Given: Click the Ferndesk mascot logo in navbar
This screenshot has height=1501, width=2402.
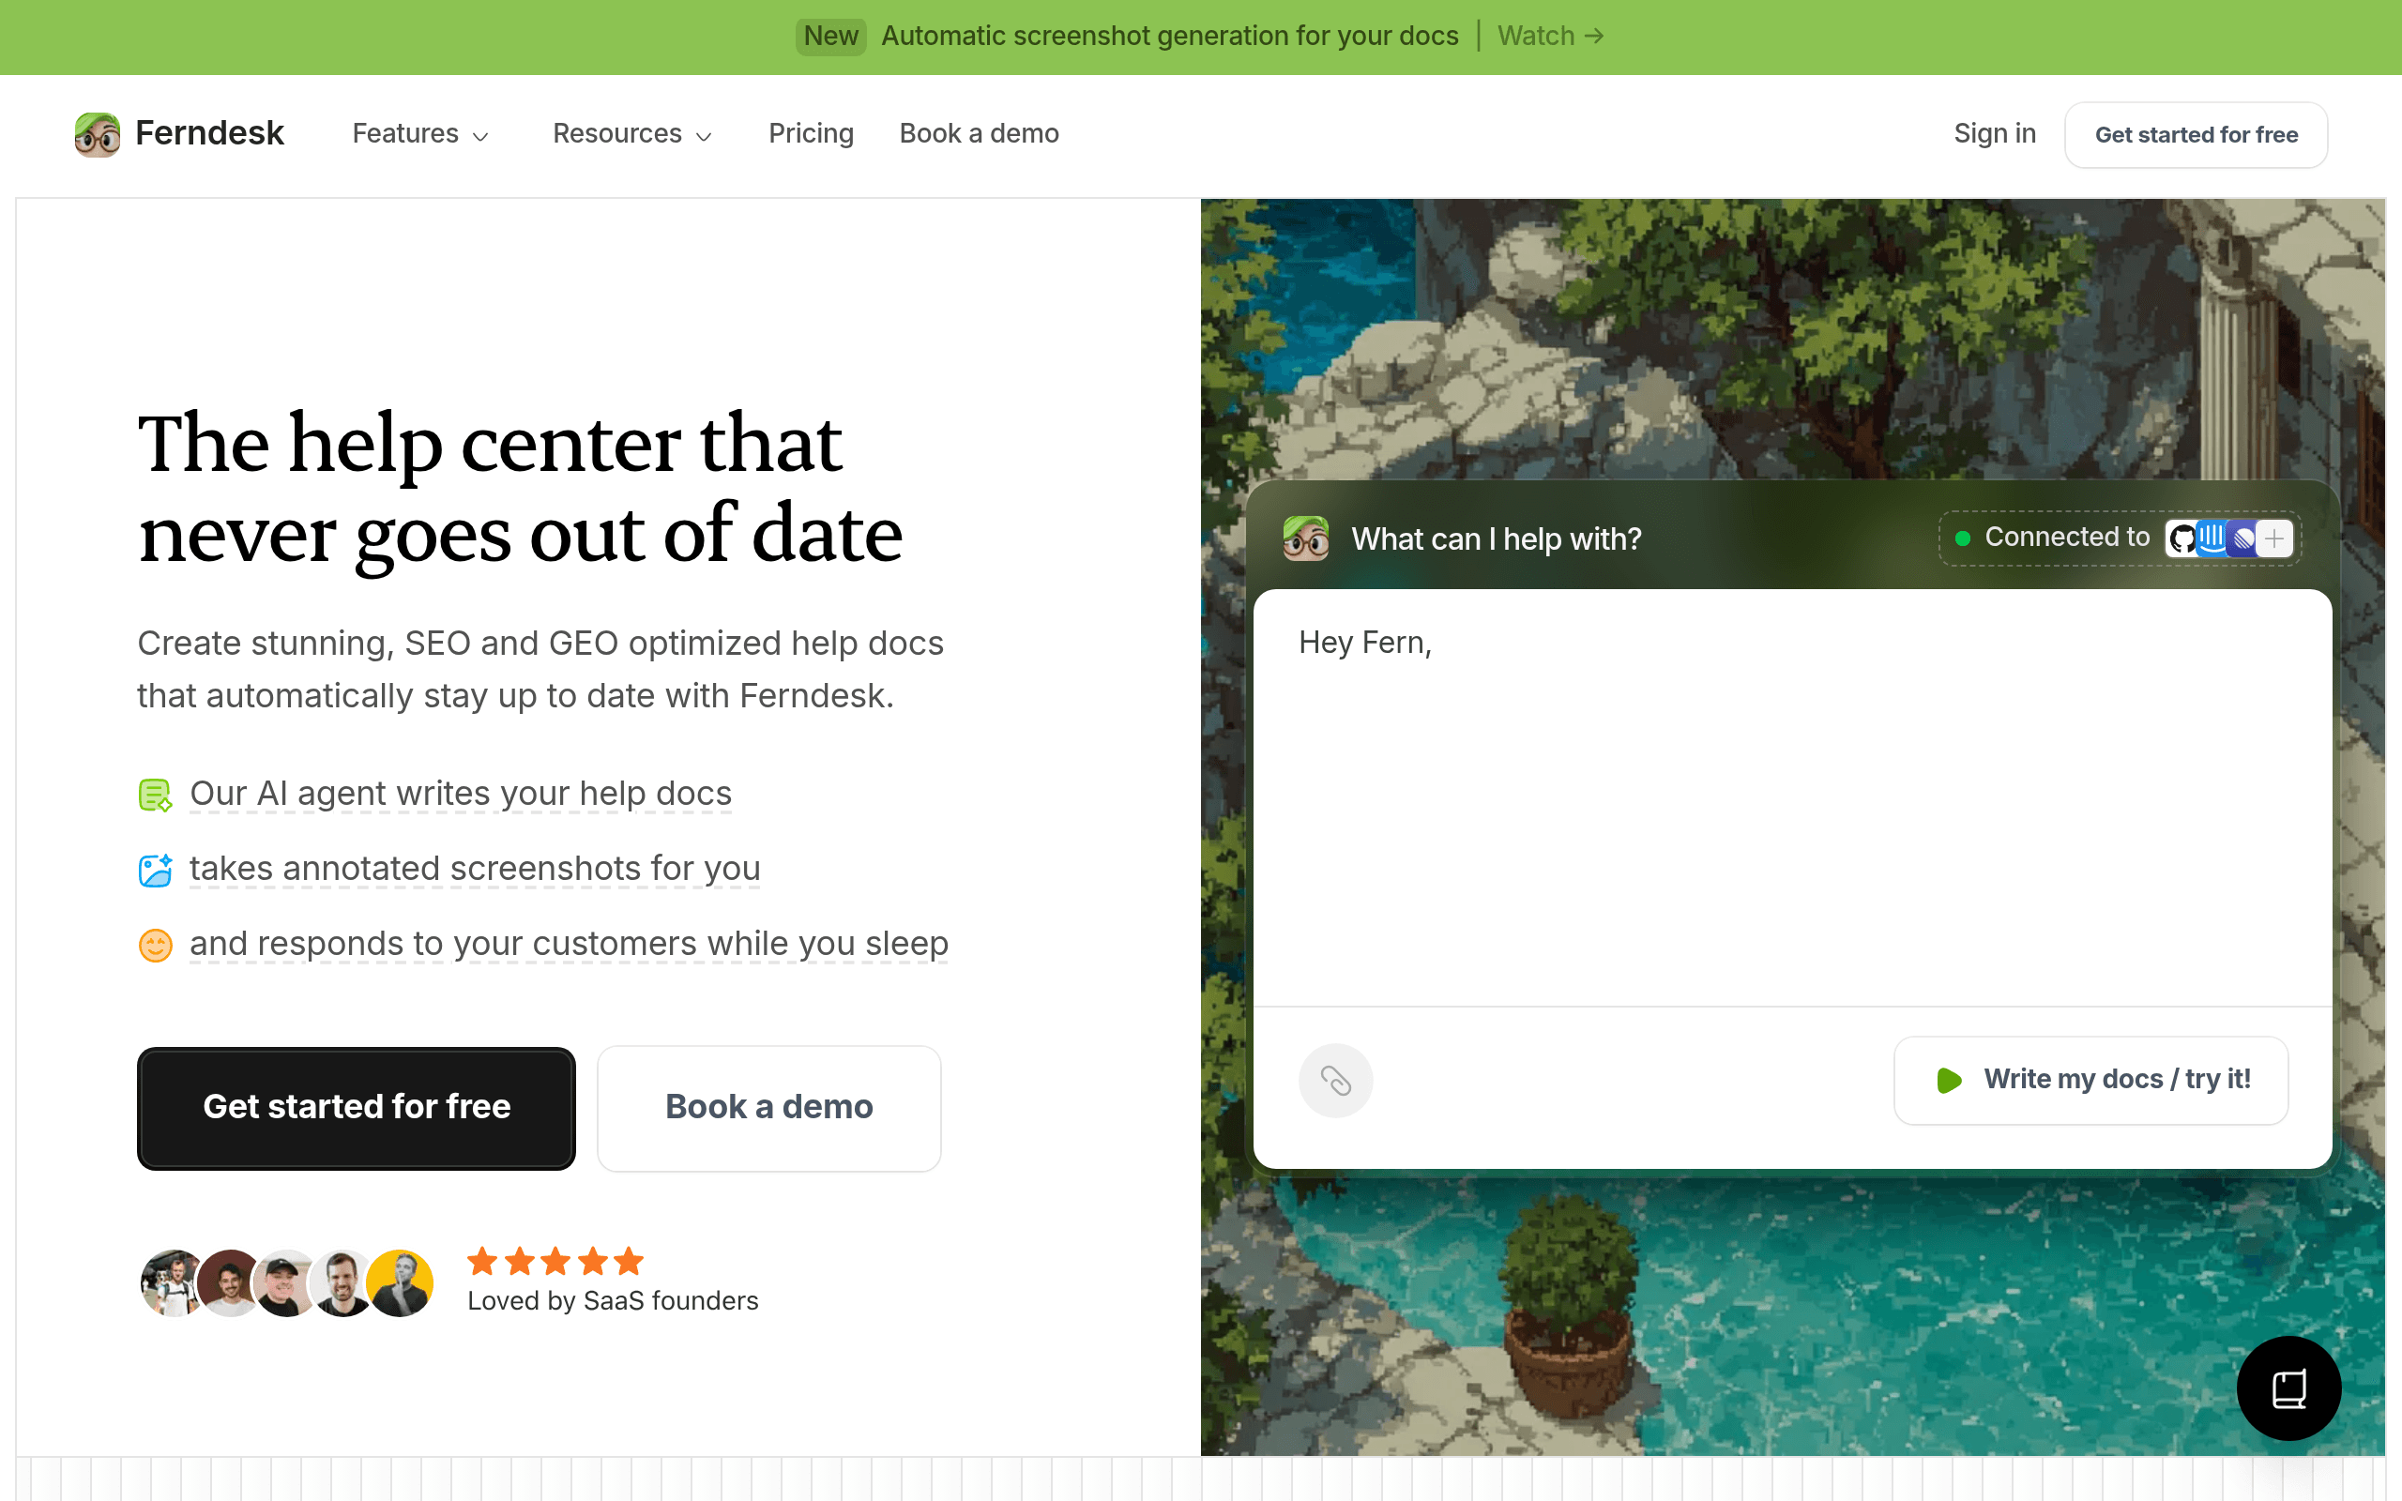Looking at the screenshot, I should coord(98,134).
